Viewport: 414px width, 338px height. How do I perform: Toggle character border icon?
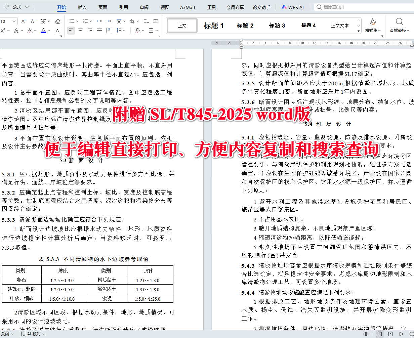point(57,31)
